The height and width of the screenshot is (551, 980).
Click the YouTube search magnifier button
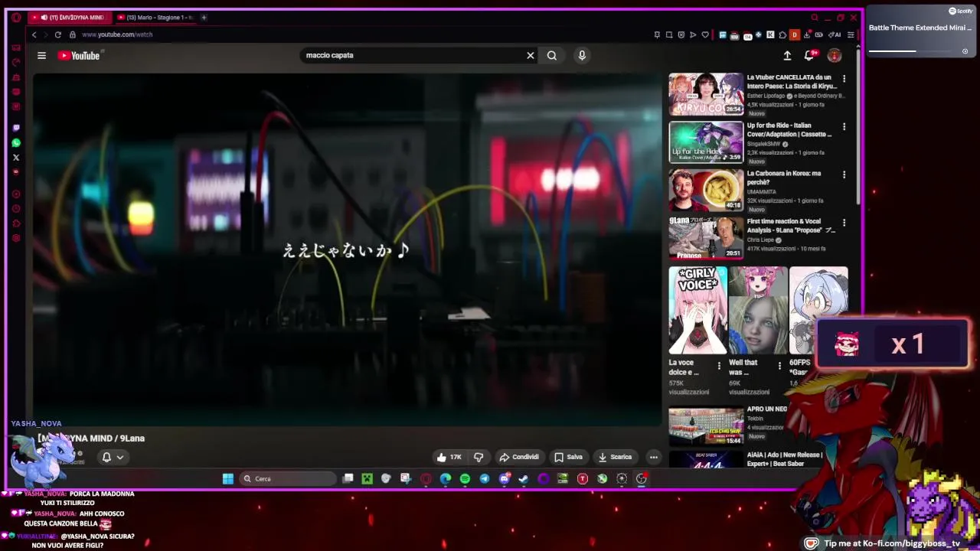point(552,55)
